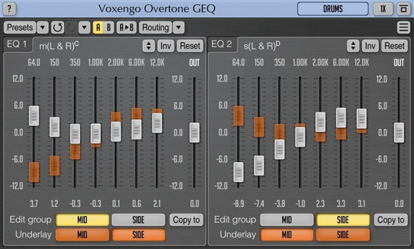The width and height of the screenshot is (414, 249).
Task: Open the Presets dropdown arrow
Action: pyautogui.click(x=42, y=27)
